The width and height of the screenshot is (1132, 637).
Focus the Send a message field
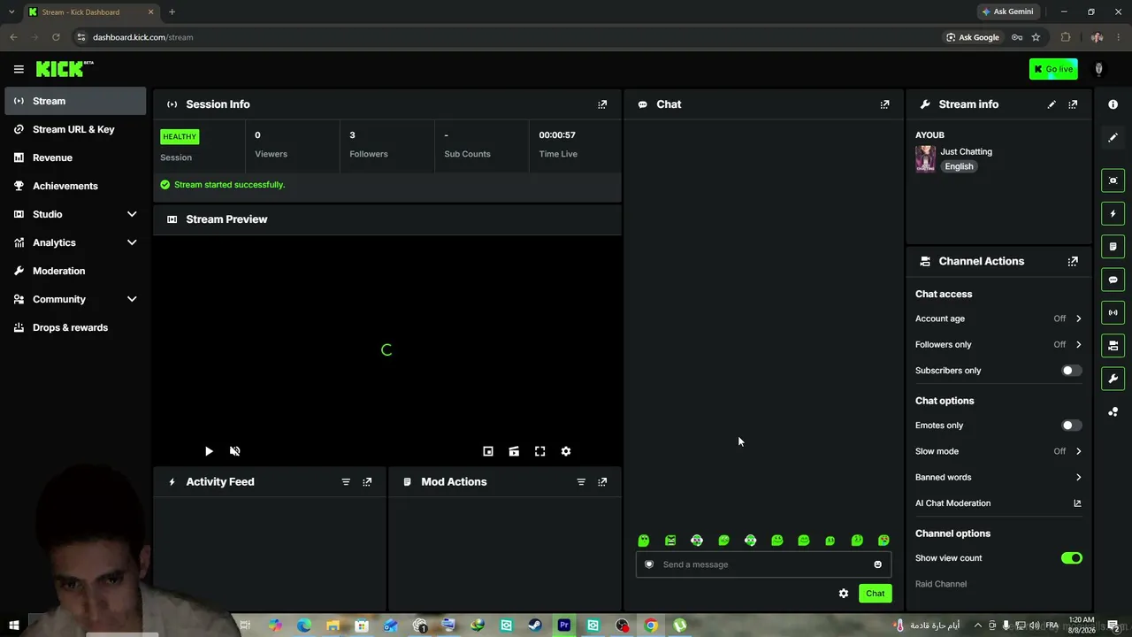pyautogui.click(x=763, y=564)
